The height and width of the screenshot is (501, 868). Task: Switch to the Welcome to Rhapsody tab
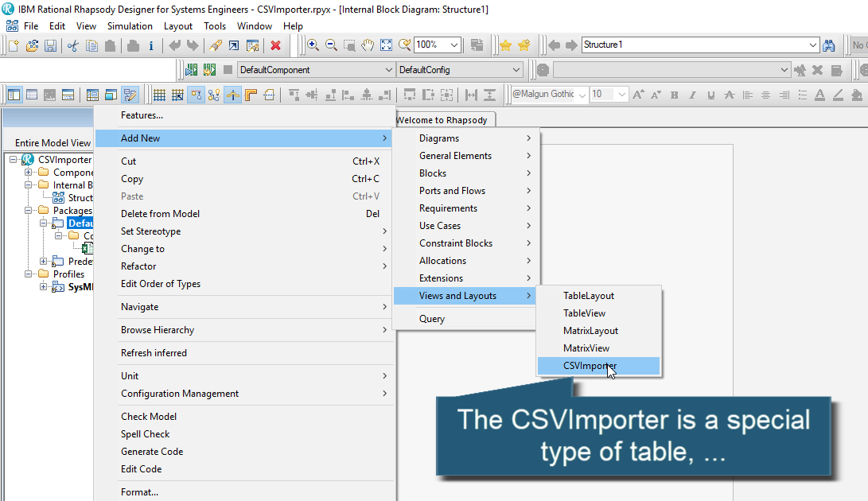tap(444, 118)
